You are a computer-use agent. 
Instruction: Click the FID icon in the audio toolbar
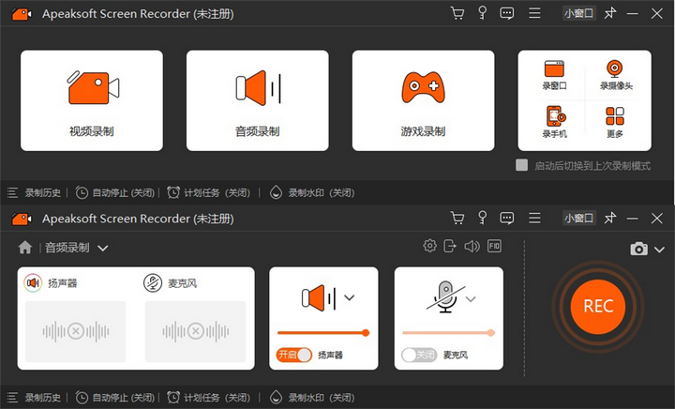coord(495,246)
